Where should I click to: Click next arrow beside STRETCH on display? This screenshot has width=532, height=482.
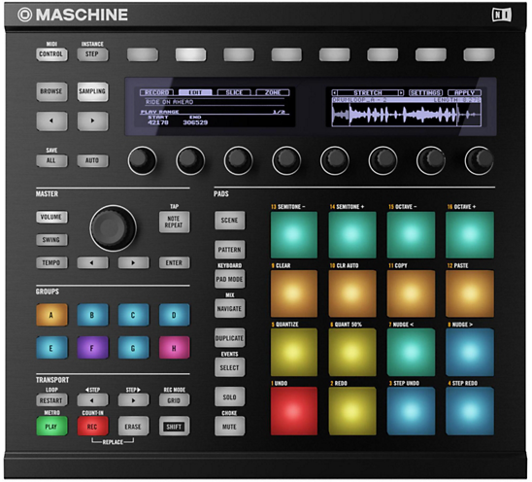click(x=401, y=92)
